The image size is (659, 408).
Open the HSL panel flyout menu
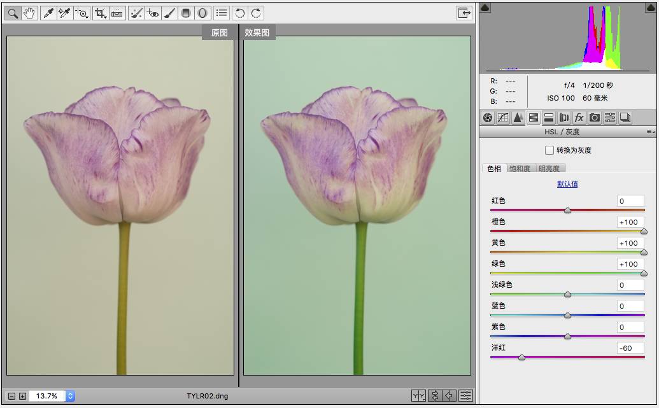click(x=649, y=132)
